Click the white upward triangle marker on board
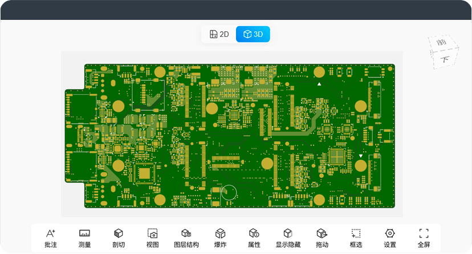 (319, 84)
